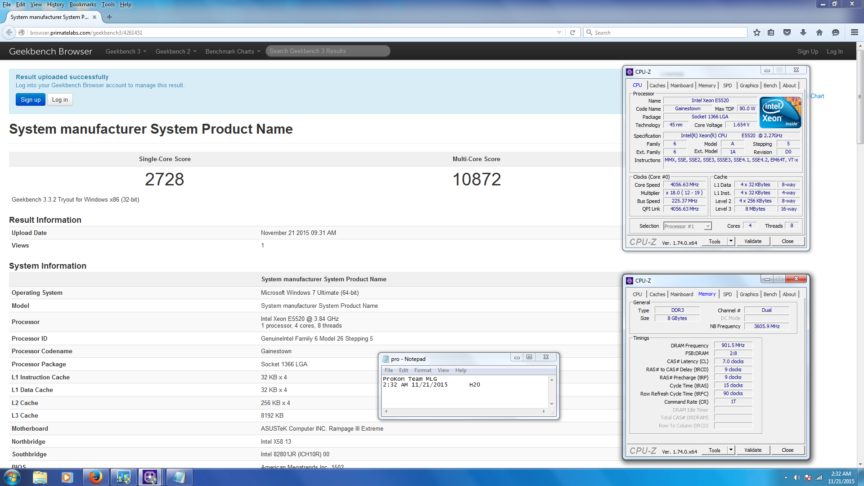This screenshot has width=864, height=486.
Task: Click the Search Geekbench 3 Results field
Action: click(x=328, y=51)
